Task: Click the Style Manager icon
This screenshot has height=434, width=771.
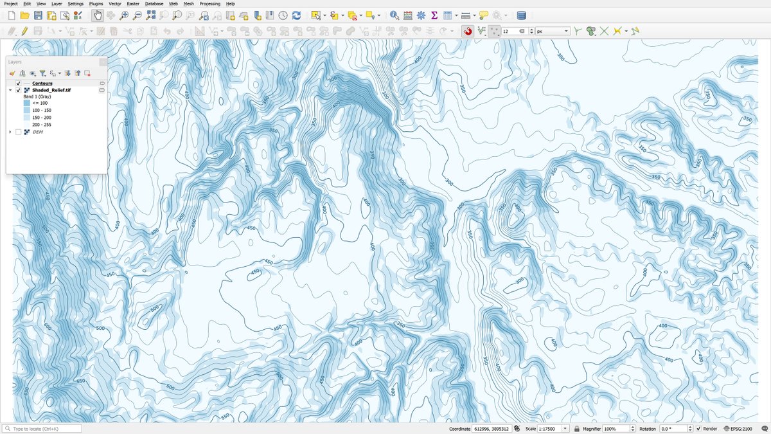Action: 78,15
